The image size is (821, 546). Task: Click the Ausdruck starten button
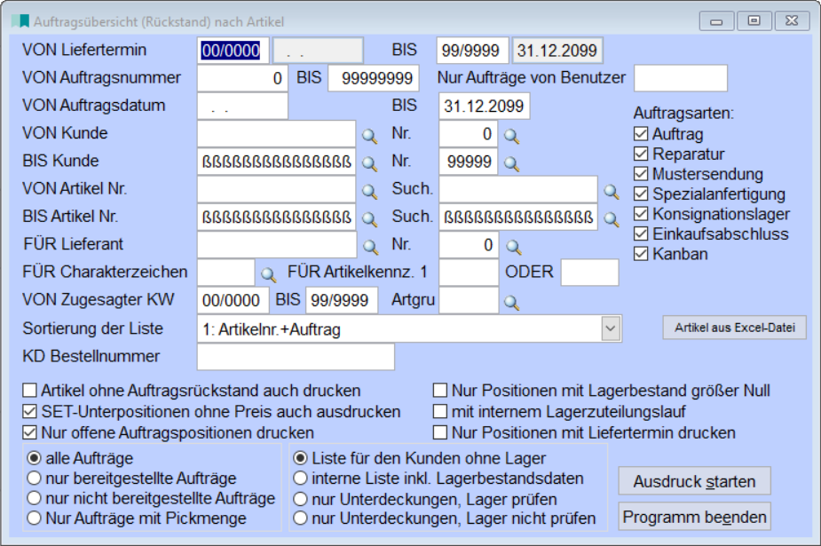694,481
